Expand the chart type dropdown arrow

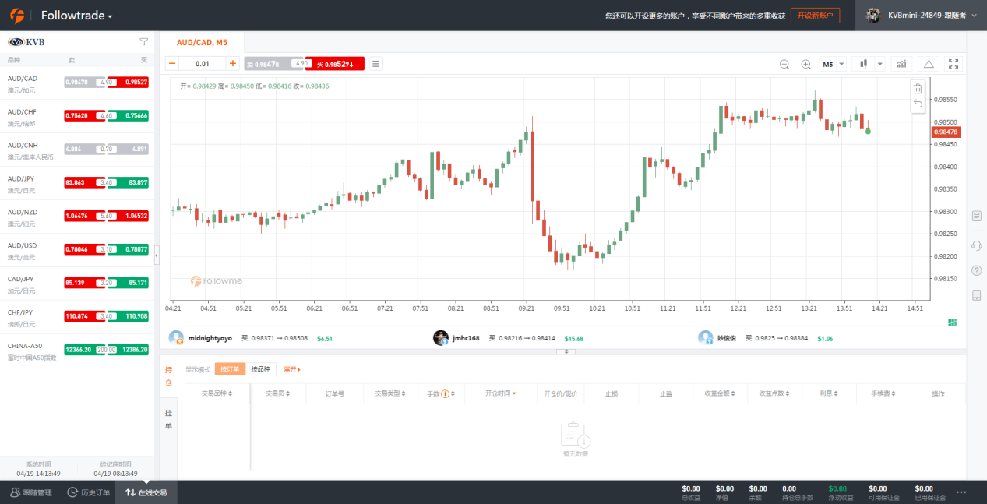880,64
